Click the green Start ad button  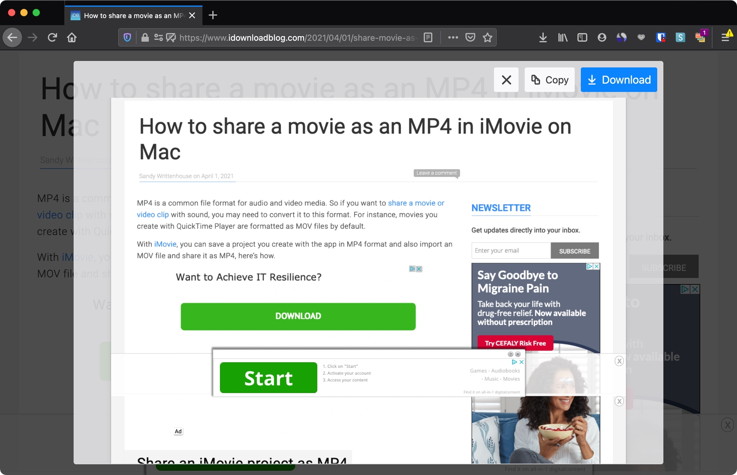pos(268,378)
